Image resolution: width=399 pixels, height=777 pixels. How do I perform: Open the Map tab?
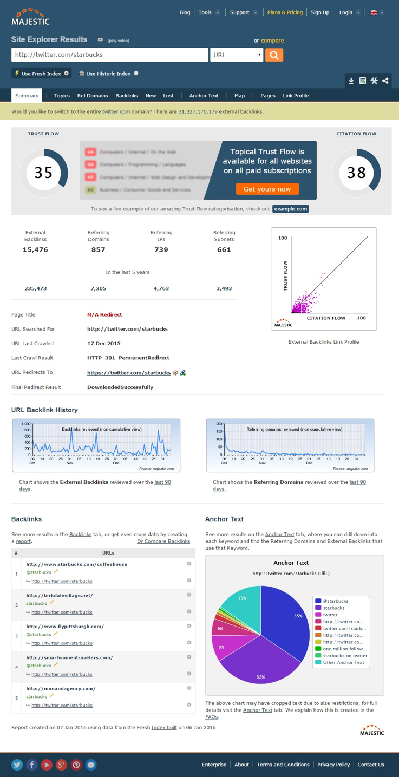click(x=239, y=95)
